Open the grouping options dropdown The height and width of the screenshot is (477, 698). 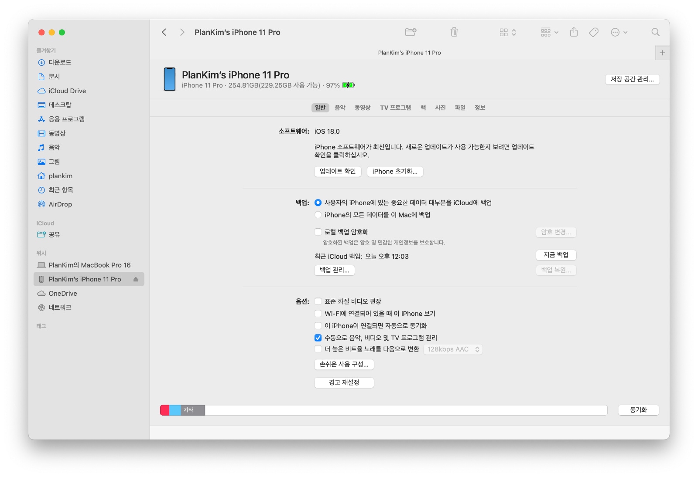[550, 32]
